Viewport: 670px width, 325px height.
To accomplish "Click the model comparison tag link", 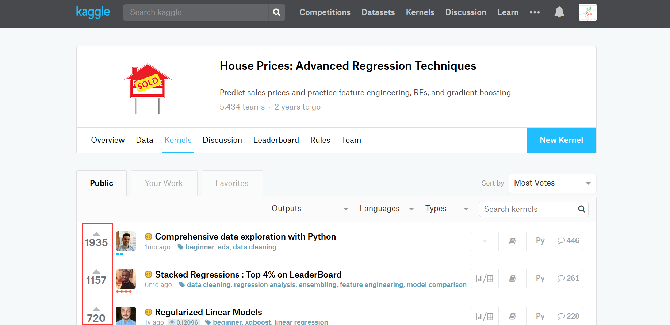I will tap(437, 285).
